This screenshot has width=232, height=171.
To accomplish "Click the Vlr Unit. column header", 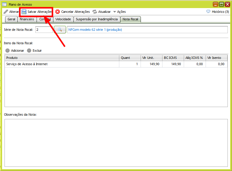I will 151,58.
